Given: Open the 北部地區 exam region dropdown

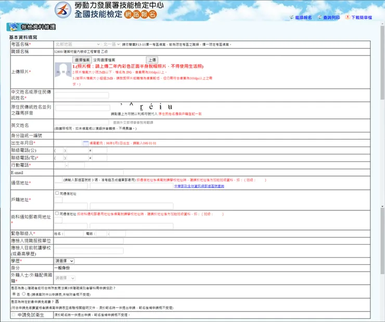Looking at the screenshot, I should coord(78,44).
